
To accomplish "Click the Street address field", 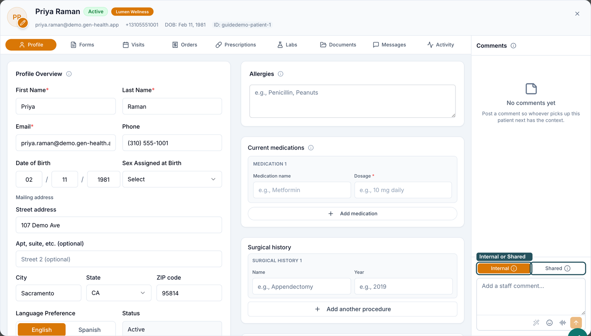I will pos(119,225).
